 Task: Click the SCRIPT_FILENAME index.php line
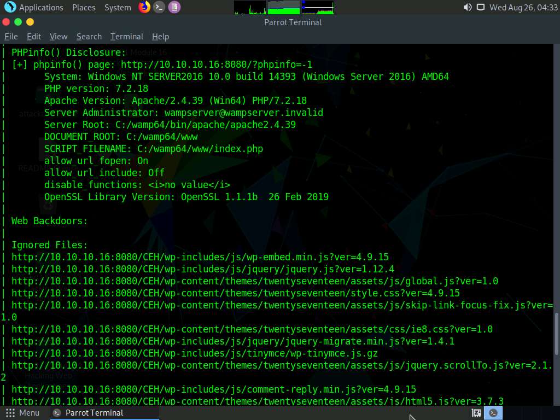[154, 149]
